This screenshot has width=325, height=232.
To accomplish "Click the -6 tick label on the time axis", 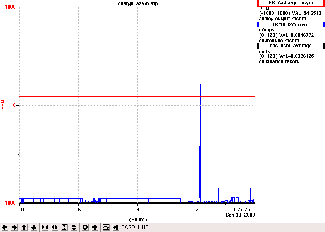I will 78,210.
